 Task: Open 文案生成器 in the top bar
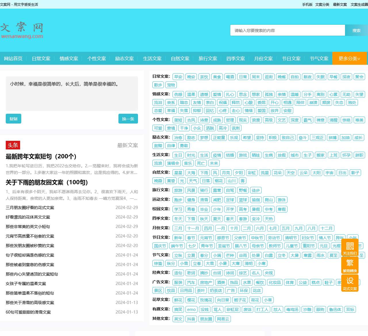pyautogui.click(x=359, y=4)
